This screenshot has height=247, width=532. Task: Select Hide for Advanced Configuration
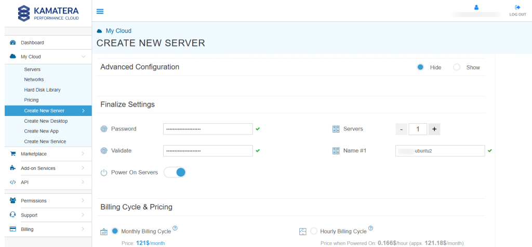(420, 67)
